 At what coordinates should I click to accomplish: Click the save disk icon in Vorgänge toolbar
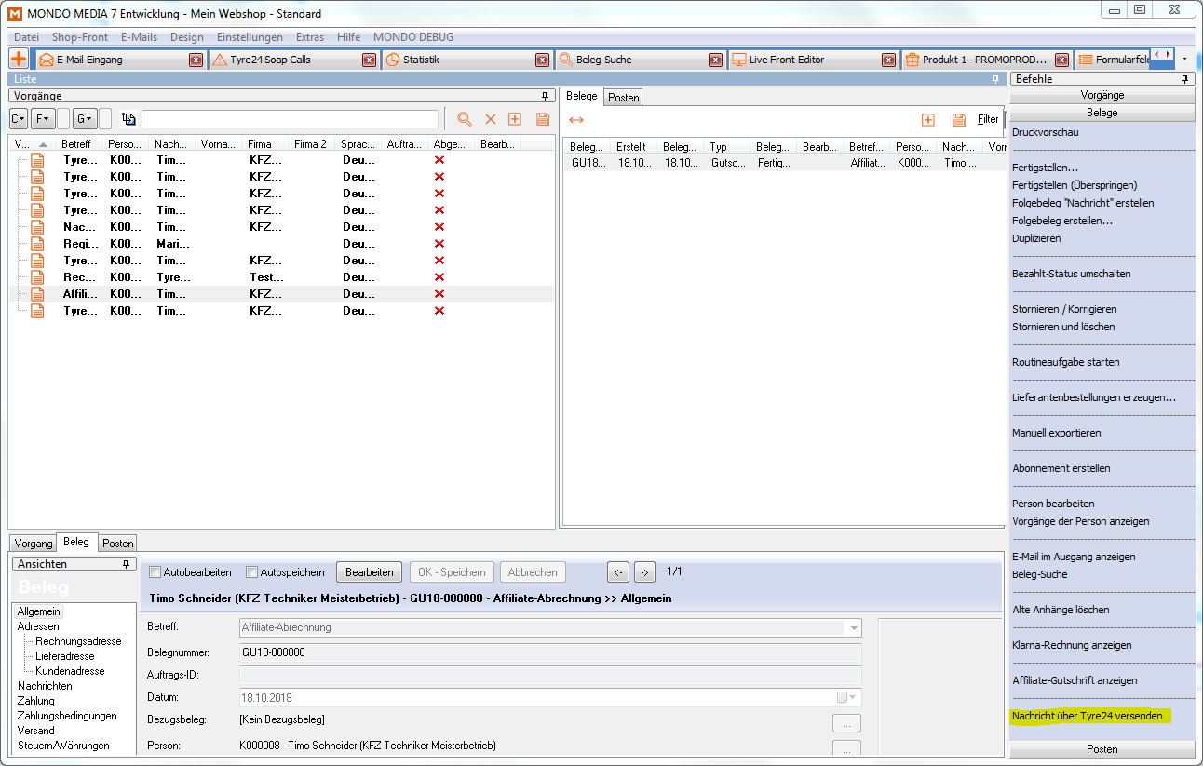[x=542, y=119]
